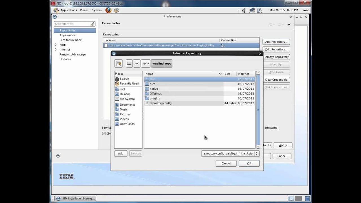Sort by Name column header
361x203 pixels.
pyautogui.click(x=184, y=74)
